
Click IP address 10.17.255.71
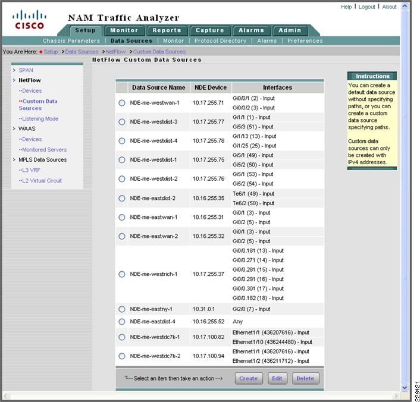click(208, 103)
